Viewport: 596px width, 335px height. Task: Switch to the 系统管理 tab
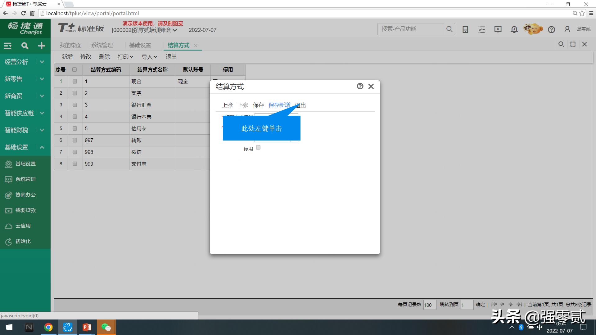(102, 45)
